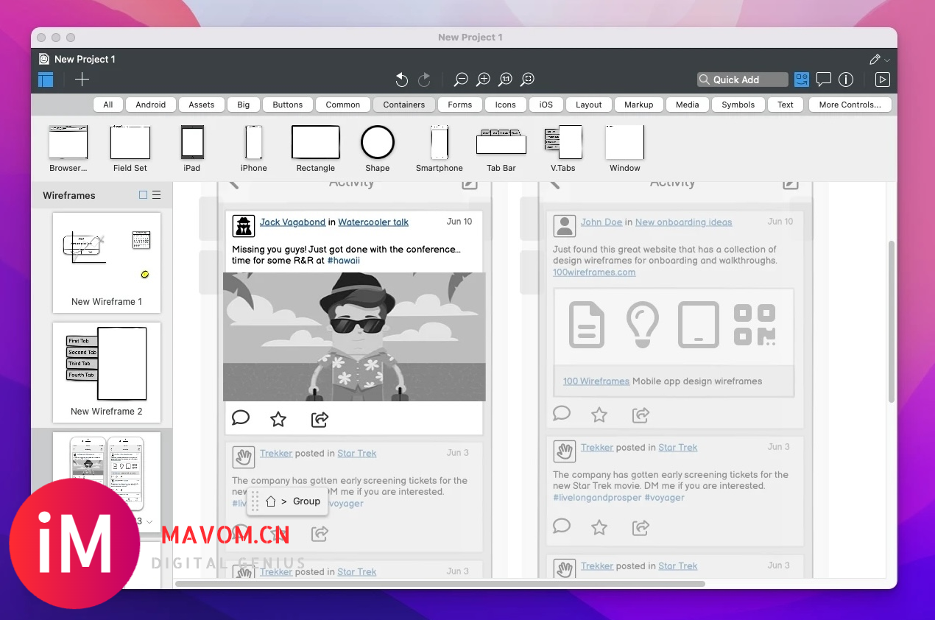The image size is (935, 620).
Task: Open New Wireframe 2 thumbnail
Action: coord(107,373)
